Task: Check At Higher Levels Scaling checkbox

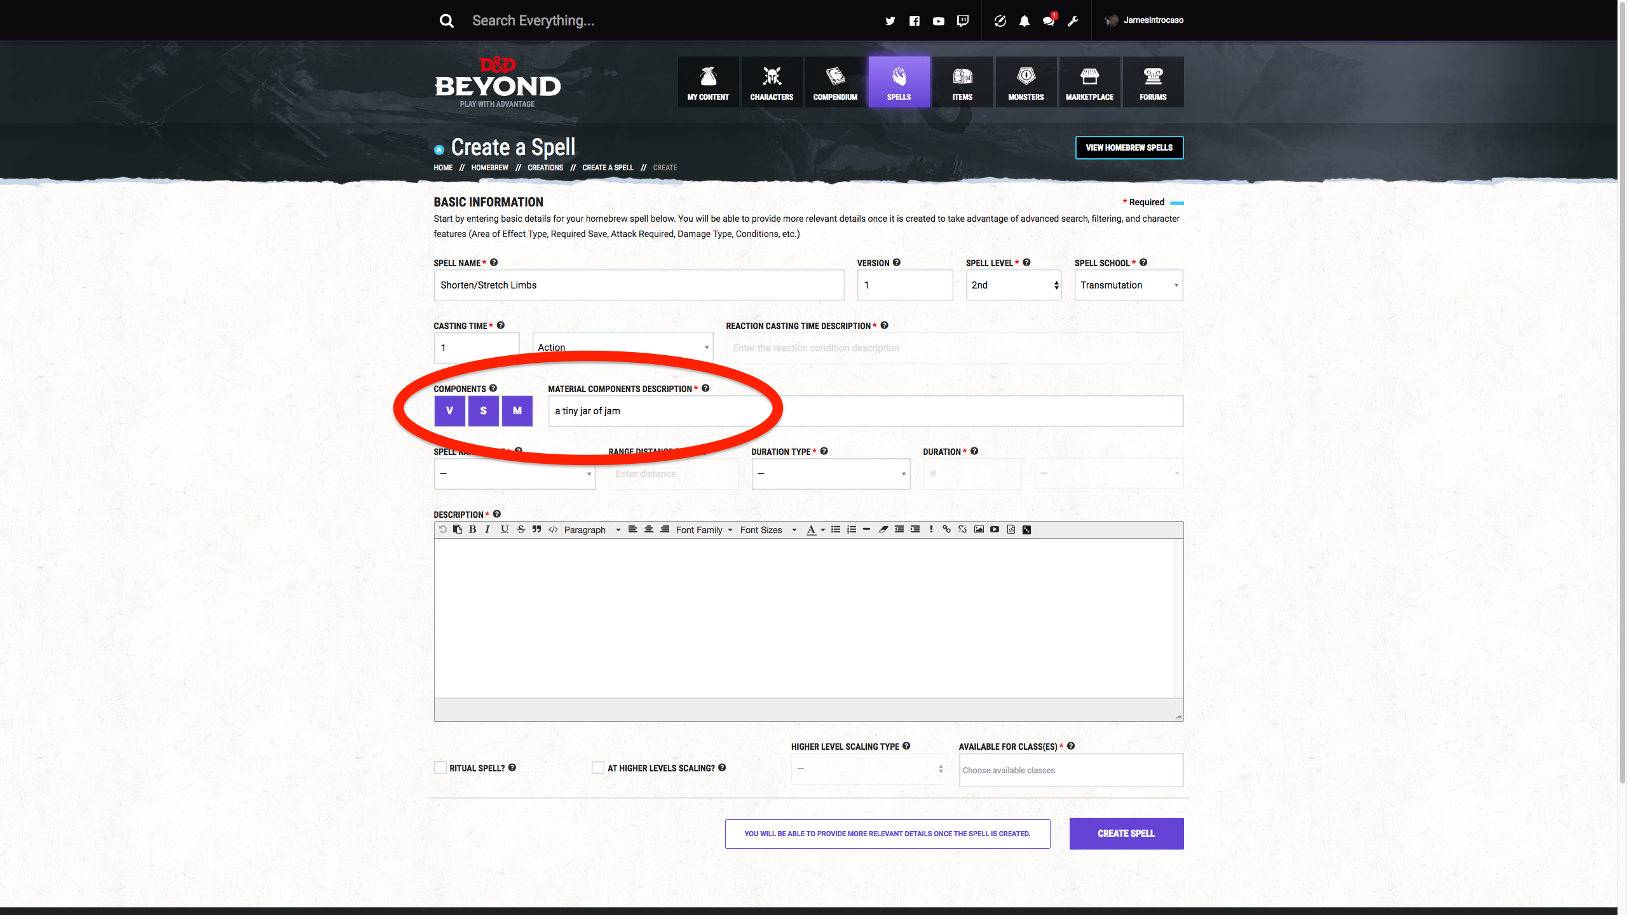Action: point(597,768)
